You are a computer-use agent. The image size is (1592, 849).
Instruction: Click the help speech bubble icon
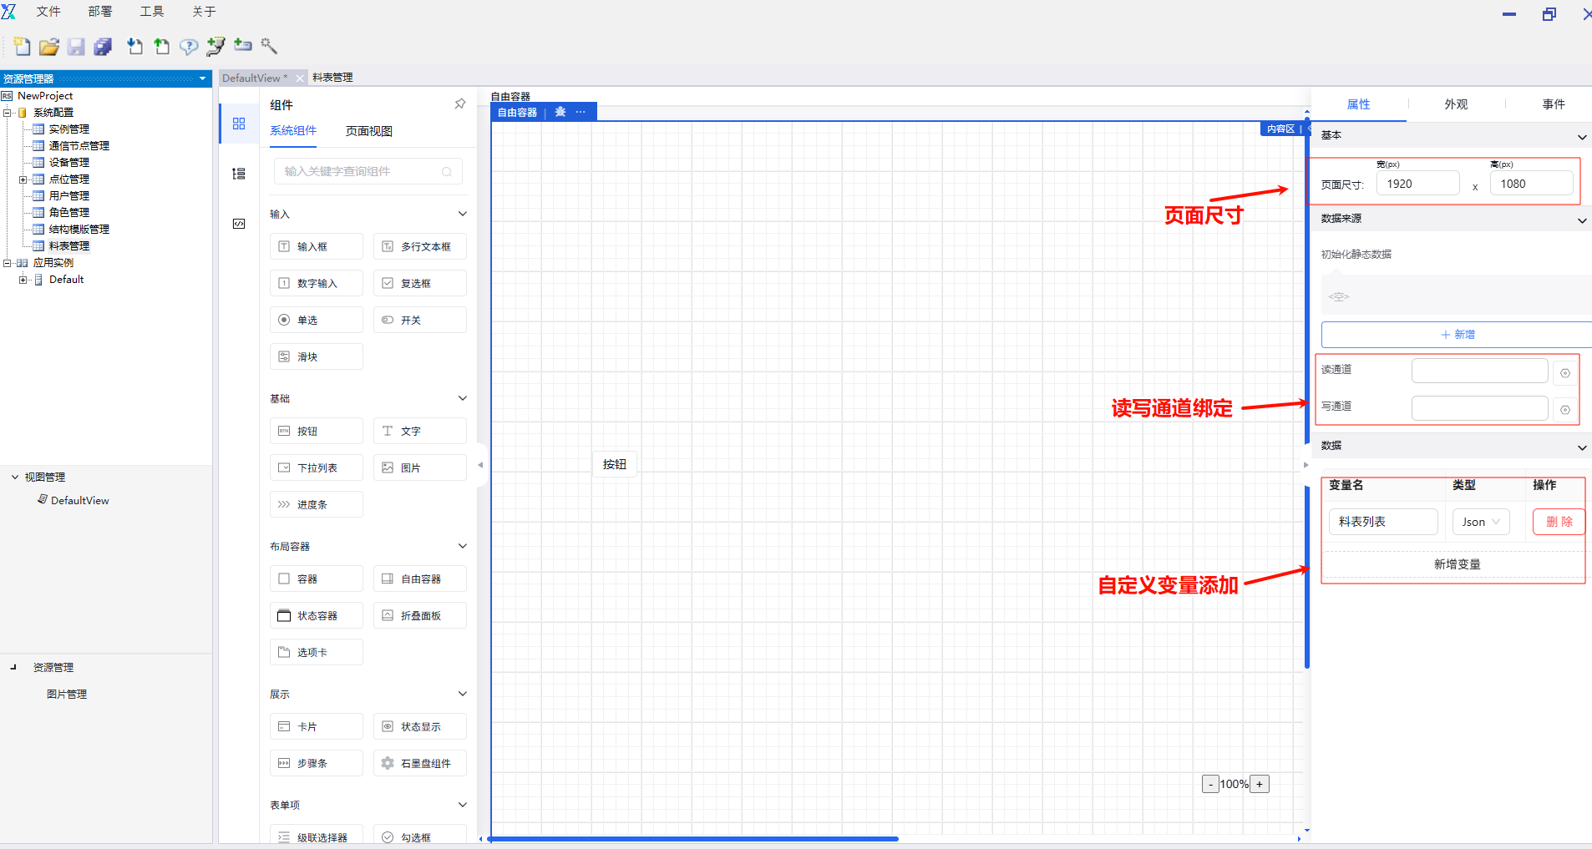tap(189, 47)
